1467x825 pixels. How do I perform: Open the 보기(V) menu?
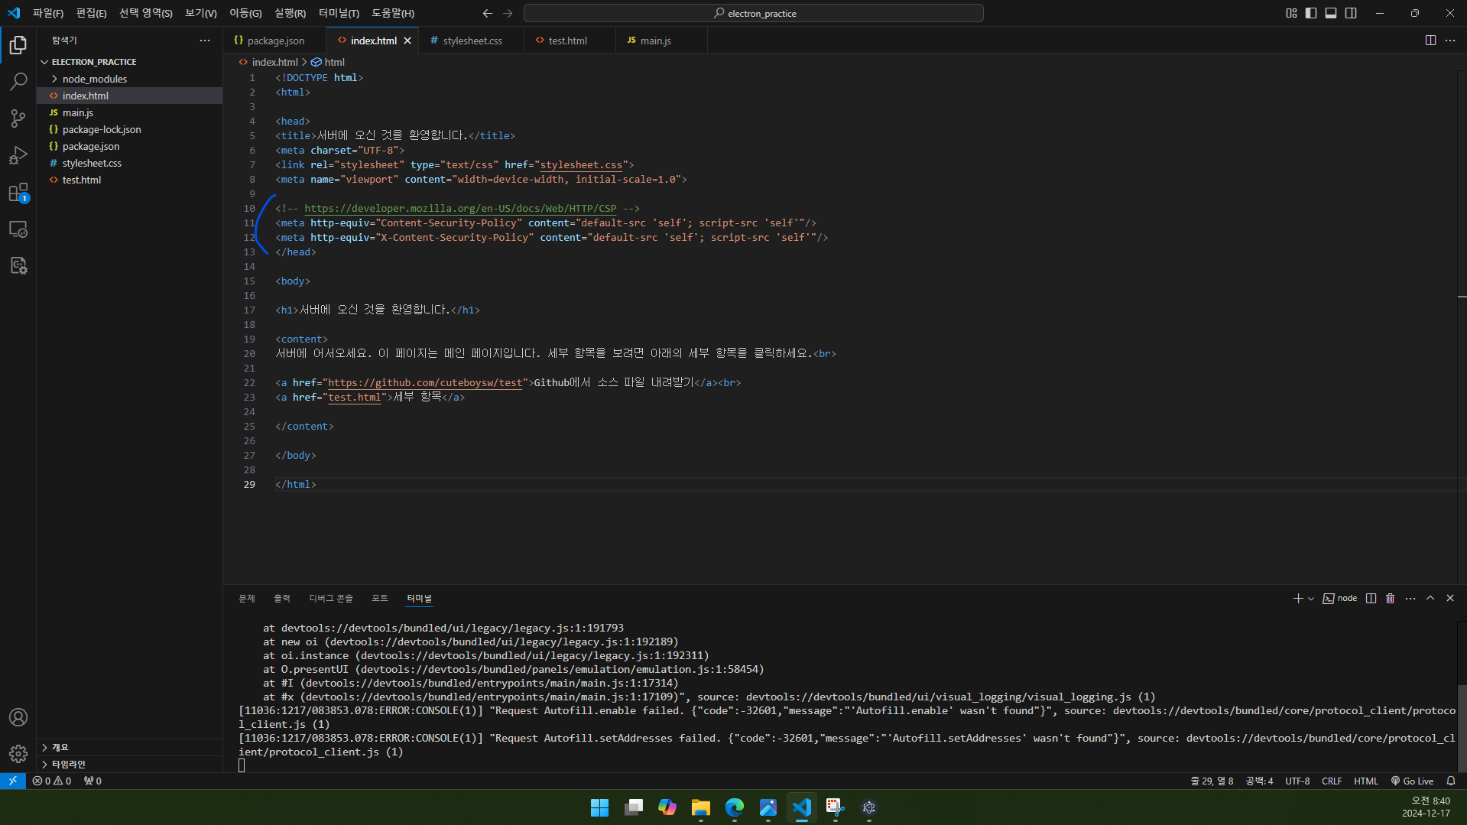(201, 13)
